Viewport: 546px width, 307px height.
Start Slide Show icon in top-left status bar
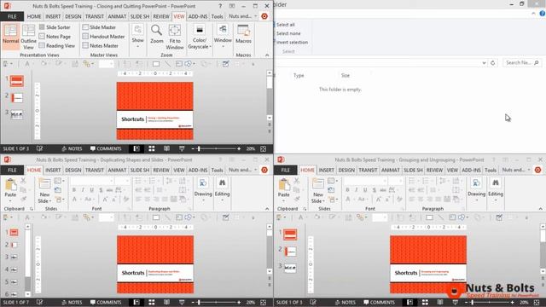coord(182,148)
